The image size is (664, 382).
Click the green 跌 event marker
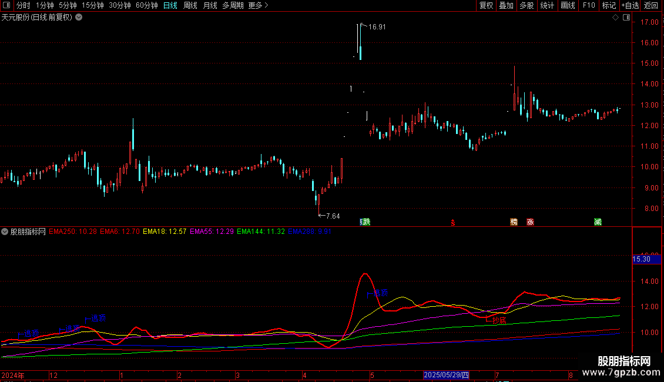(365, 222)
